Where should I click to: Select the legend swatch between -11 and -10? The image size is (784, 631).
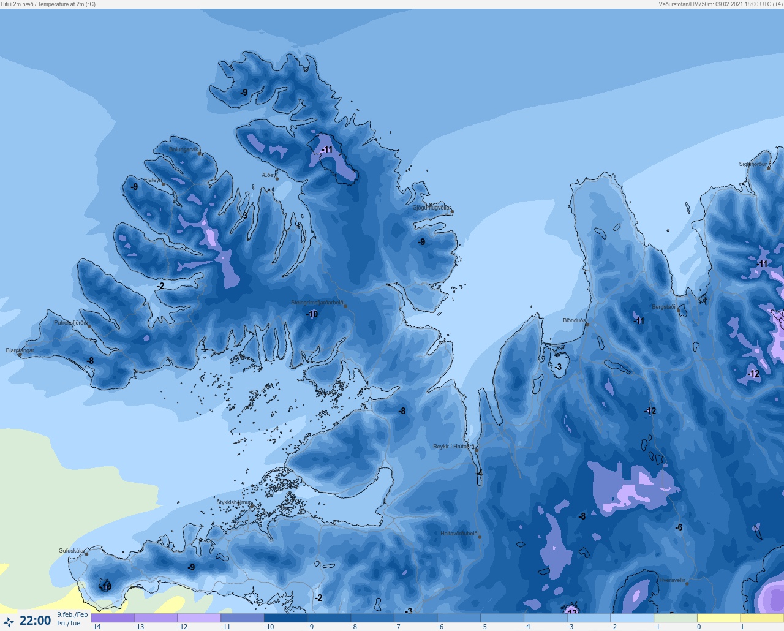243,618
